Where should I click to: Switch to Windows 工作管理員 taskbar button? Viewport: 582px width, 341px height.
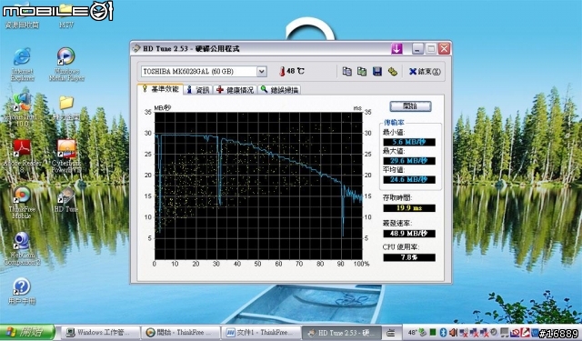(100, 333)
